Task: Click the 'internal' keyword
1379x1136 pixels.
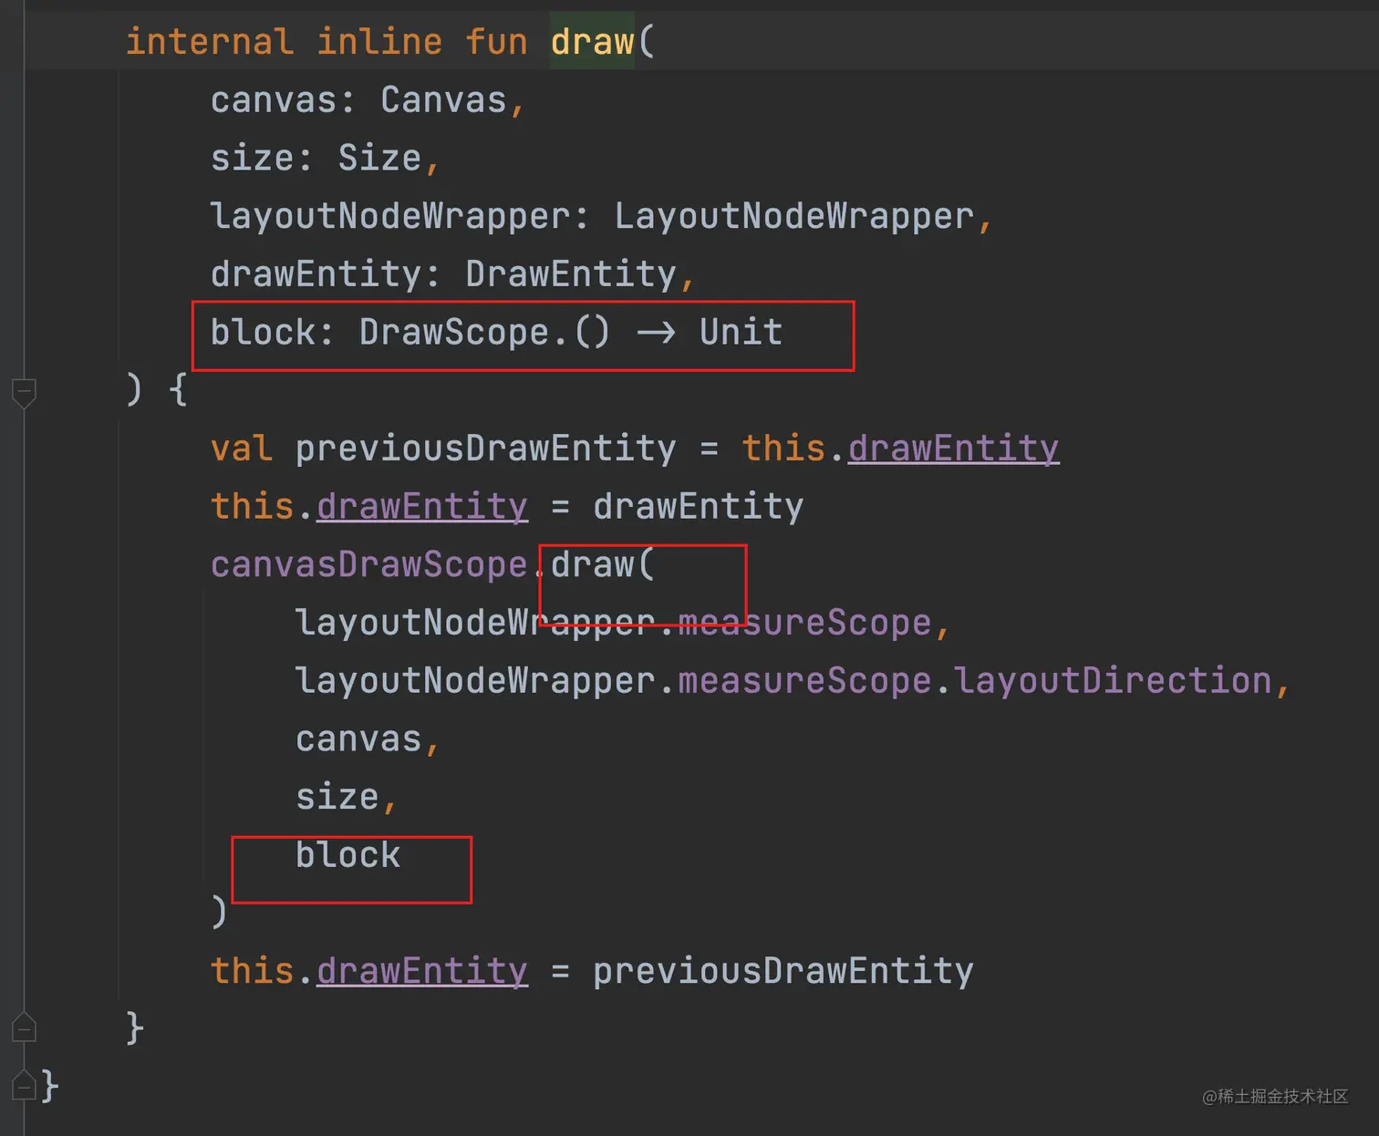Action: coord(210,42)
